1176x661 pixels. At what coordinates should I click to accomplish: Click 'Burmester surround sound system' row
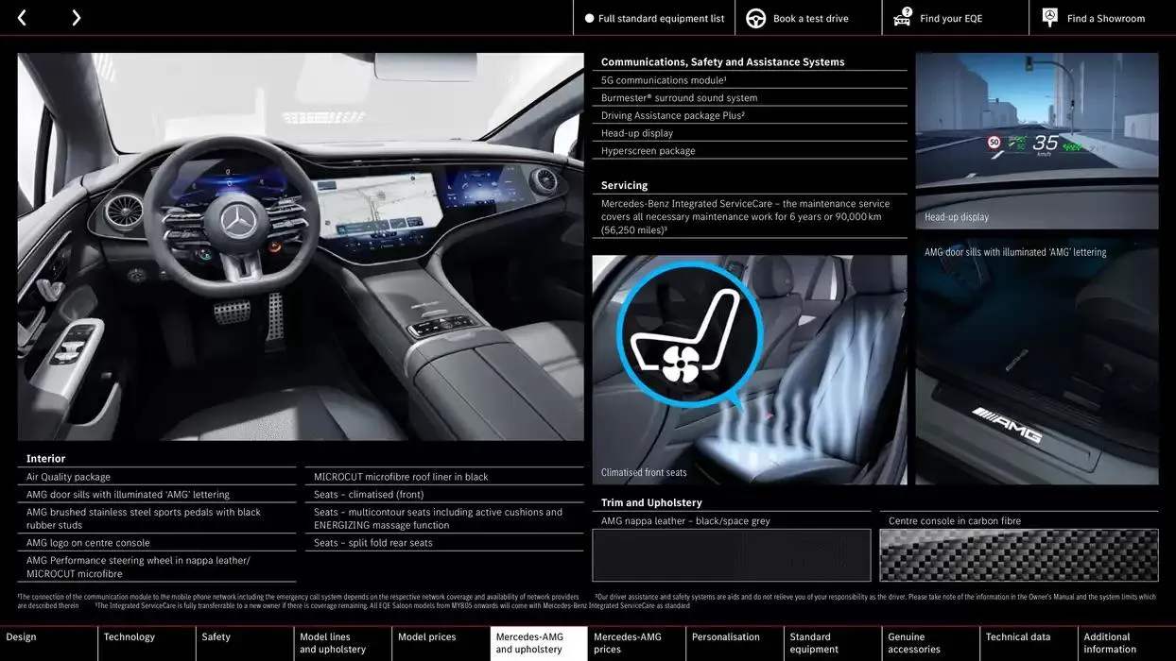coord(750,97)
